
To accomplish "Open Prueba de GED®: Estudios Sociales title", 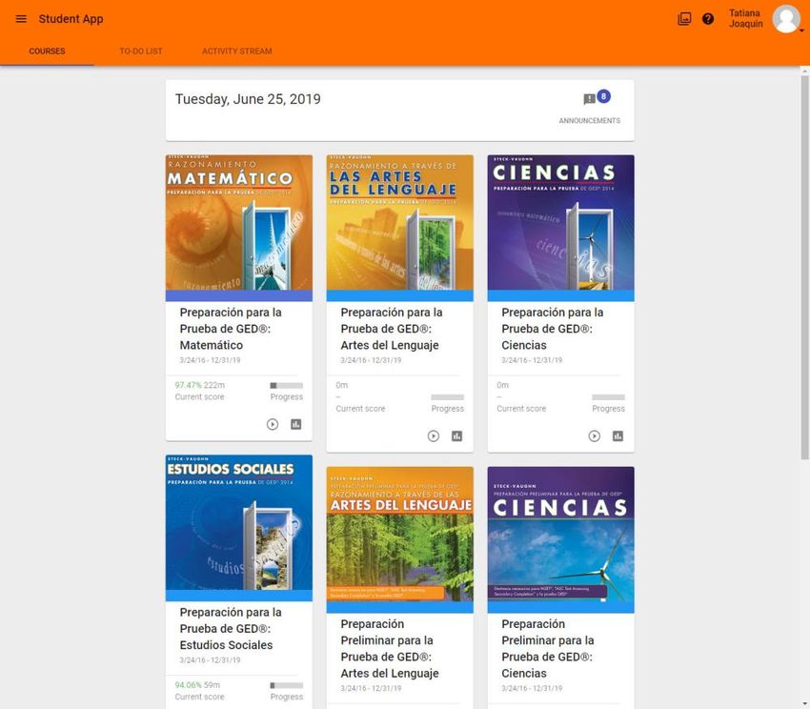I will tap(231, 628).
